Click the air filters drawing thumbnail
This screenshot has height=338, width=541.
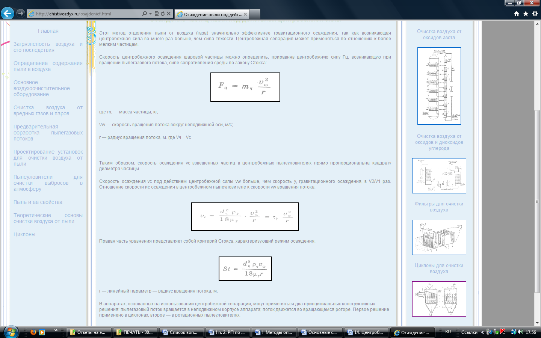pyautogui.click(x=439, y=237)
